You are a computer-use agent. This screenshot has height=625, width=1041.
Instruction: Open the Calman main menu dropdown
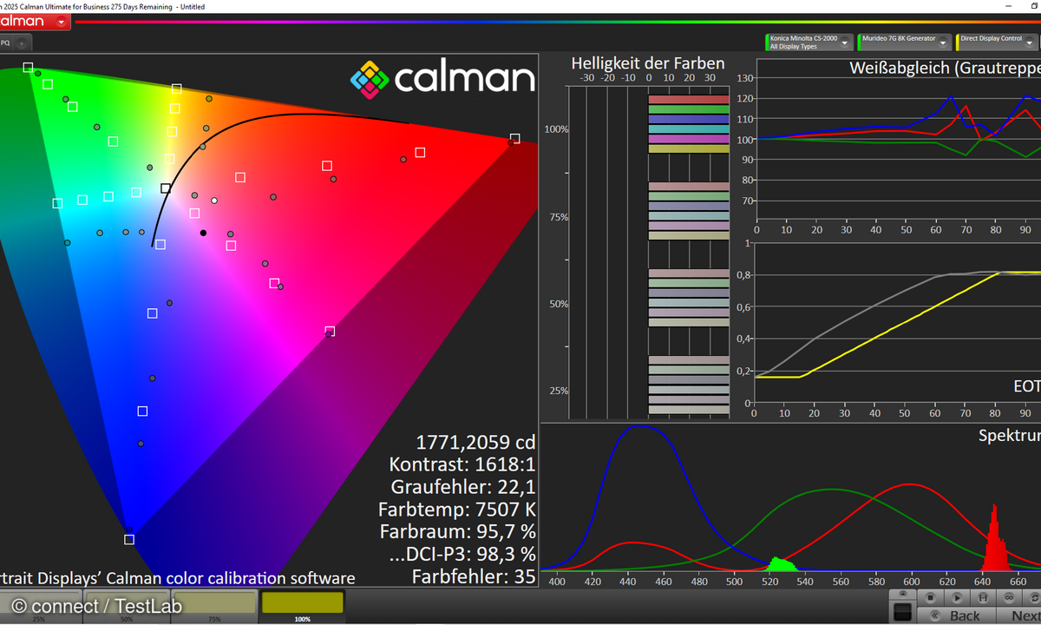(59, 21)
